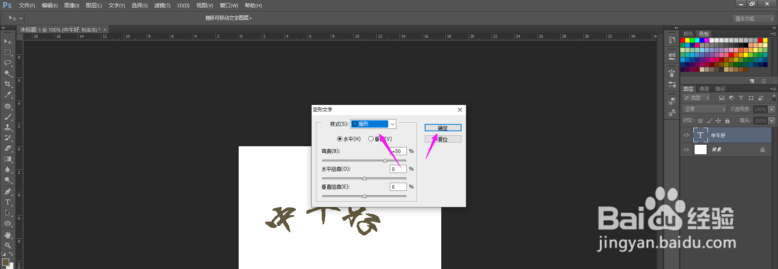Click the 确定 (OK) button
The width and height of the screenshot is (778, 269).
click(443, 128)
